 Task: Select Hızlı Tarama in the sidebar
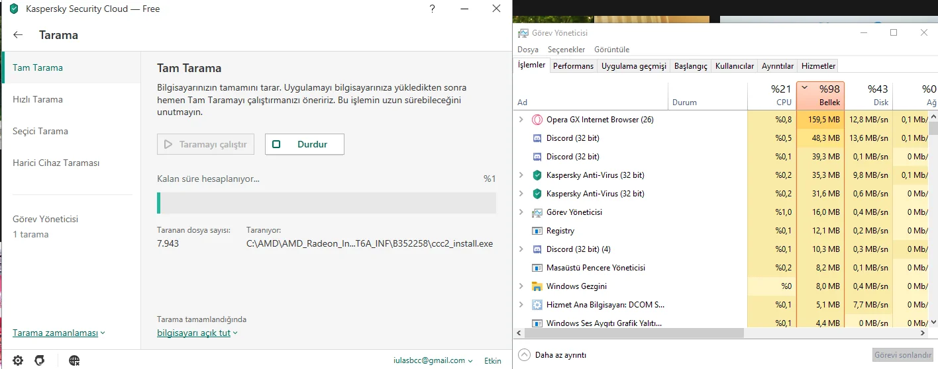38,99
